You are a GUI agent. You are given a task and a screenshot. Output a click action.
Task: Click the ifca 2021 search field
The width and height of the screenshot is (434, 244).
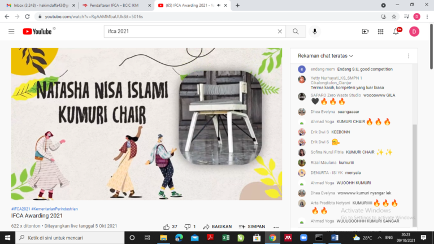189,32
